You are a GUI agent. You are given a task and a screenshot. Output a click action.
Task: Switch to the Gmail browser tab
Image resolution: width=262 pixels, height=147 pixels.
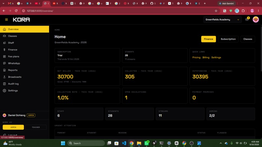10,3
